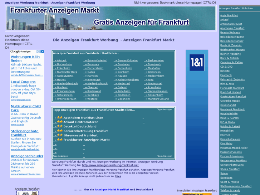Open the Bahnhofsviertel district link

click(x=97, y=60)
